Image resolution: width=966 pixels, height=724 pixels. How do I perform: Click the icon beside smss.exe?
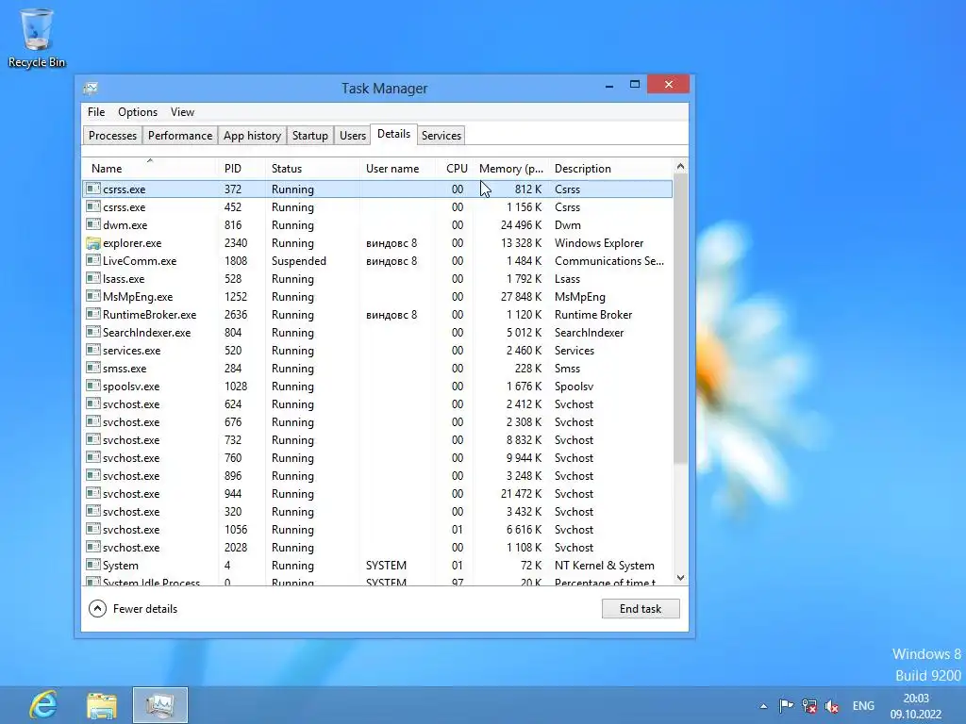(93, 368)
